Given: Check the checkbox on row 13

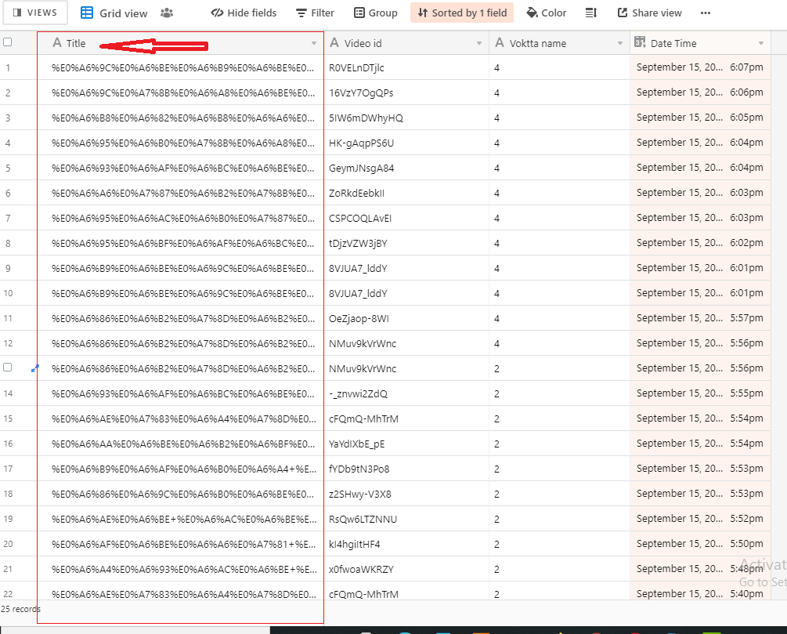Looking at the screenshot, I should point(9,368).
